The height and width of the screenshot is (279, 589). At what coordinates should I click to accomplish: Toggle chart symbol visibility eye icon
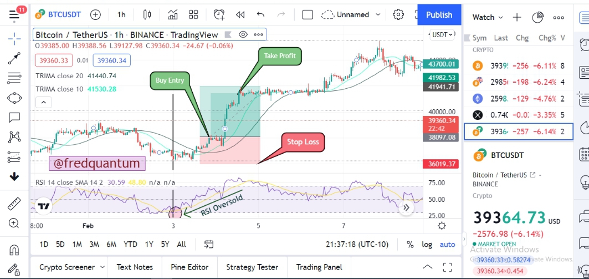(243, 34)
